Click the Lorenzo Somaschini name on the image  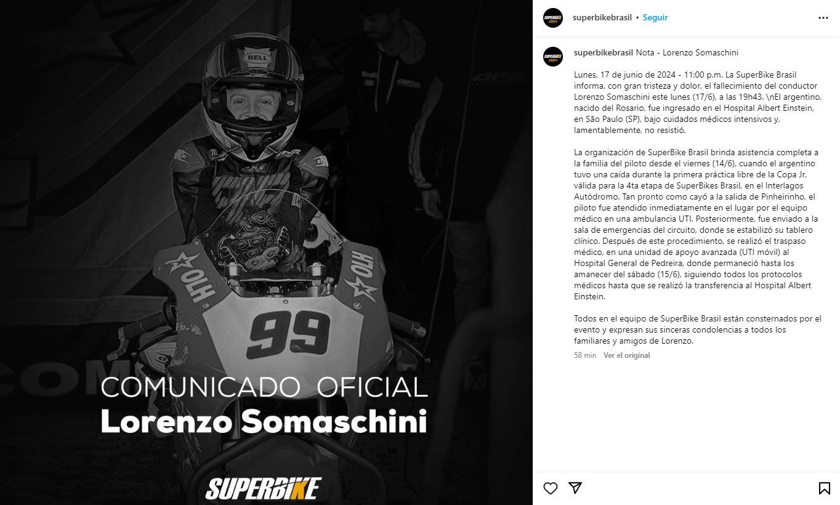[x=264, y=422]
